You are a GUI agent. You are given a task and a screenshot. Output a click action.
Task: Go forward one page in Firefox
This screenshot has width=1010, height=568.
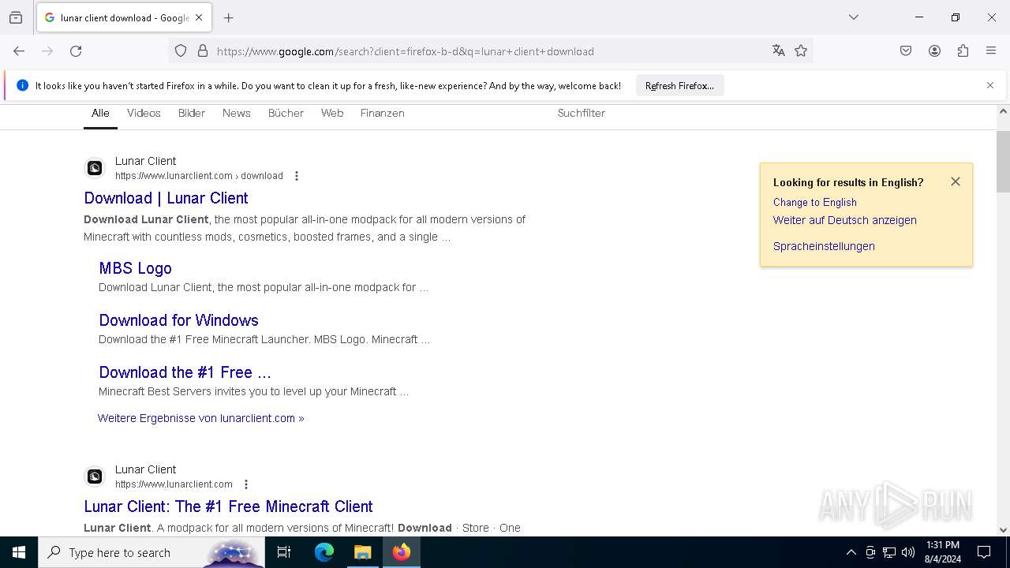(x=47, y=51)
